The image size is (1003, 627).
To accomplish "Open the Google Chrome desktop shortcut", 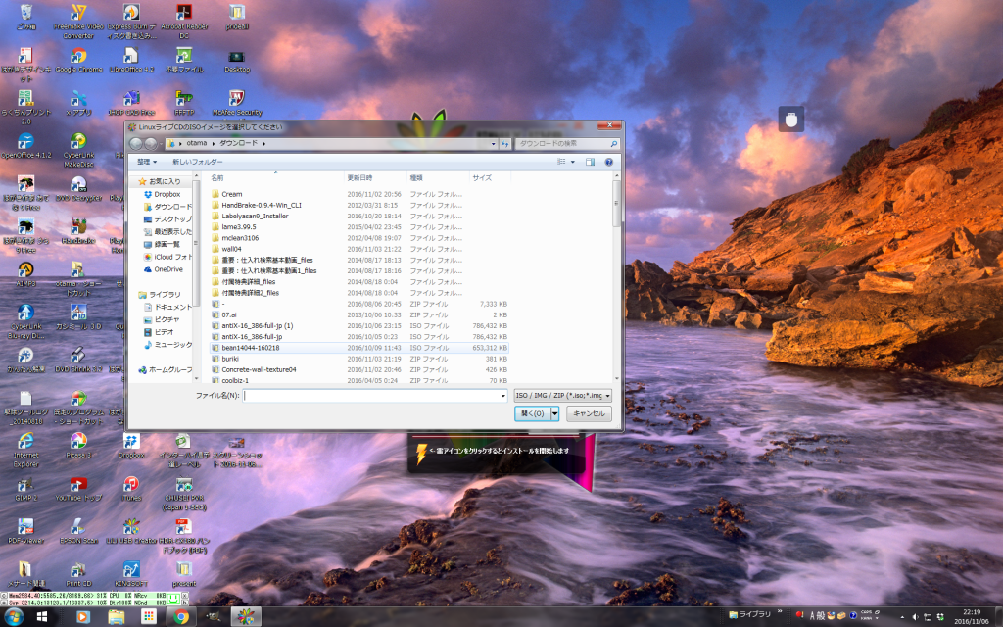I will pyautogui.click(x=78, y=61).
